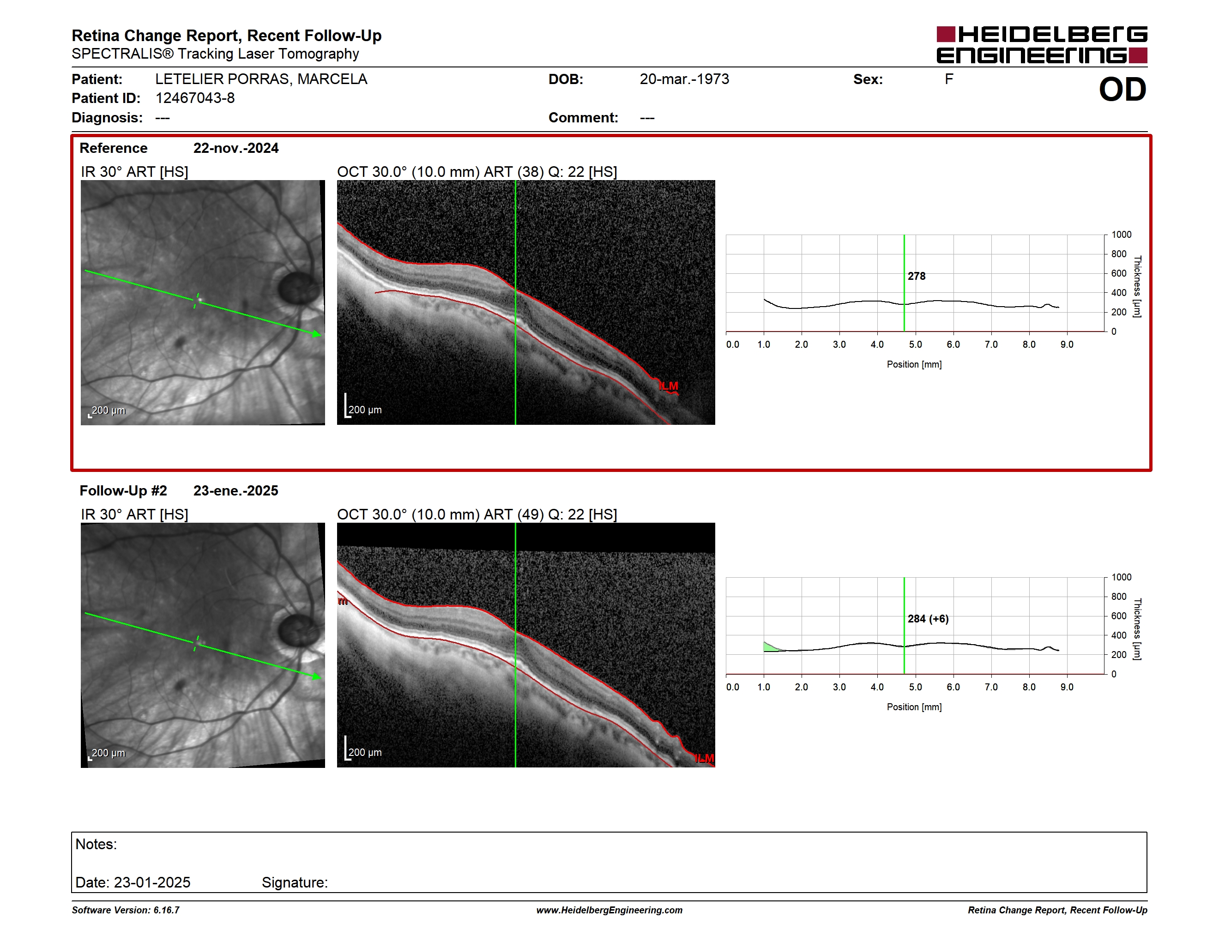Click the Software Version: 6.16.7 text
Viewport: 1219px width, 942px height.
126,910
